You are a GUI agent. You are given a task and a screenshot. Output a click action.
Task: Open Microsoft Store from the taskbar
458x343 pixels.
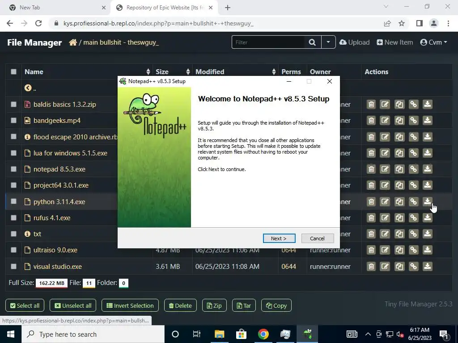tap(241, 334)
